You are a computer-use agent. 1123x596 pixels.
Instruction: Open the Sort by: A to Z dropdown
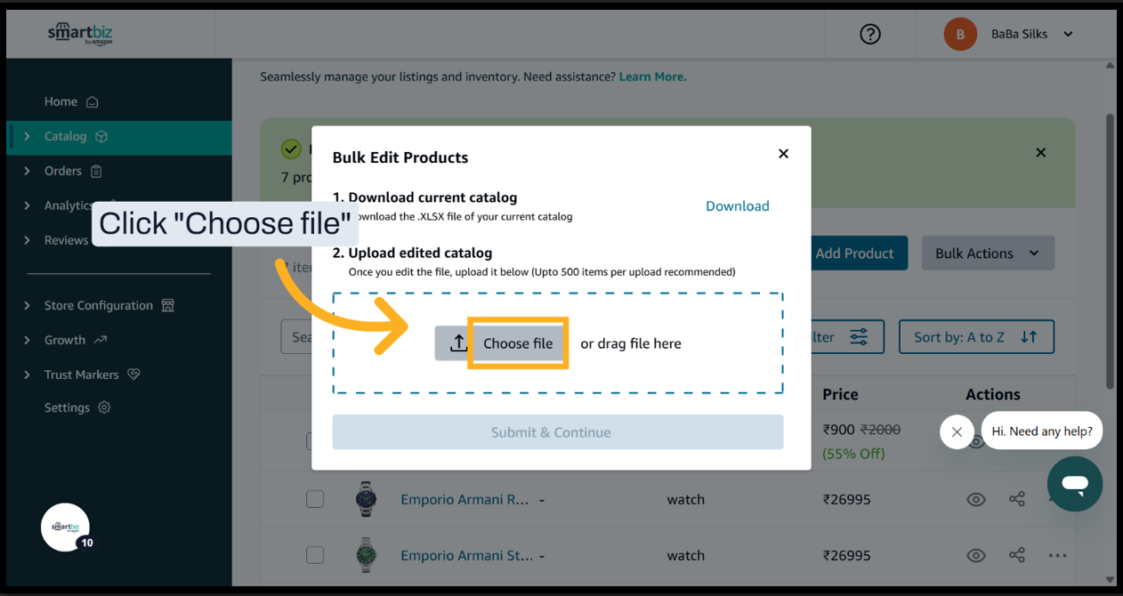point(975,337)
